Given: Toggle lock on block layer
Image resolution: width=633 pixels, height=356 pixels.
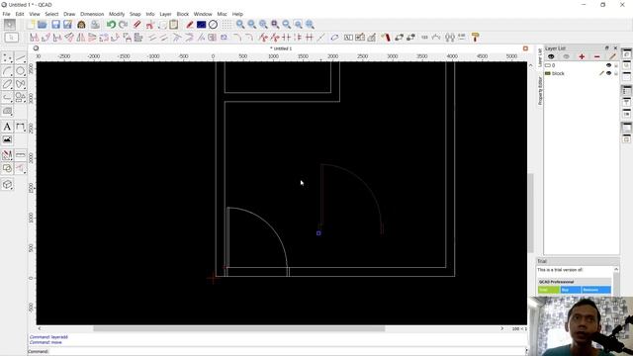Looking at the screenshot, I should pos(616,73).
